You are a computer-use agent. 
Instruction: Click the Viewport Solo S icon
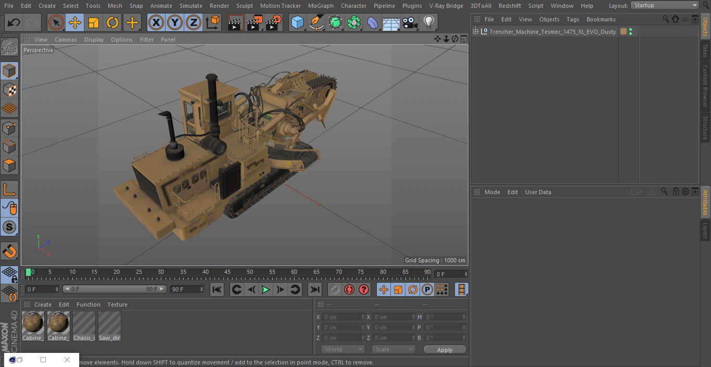click(x=9, y=227)
